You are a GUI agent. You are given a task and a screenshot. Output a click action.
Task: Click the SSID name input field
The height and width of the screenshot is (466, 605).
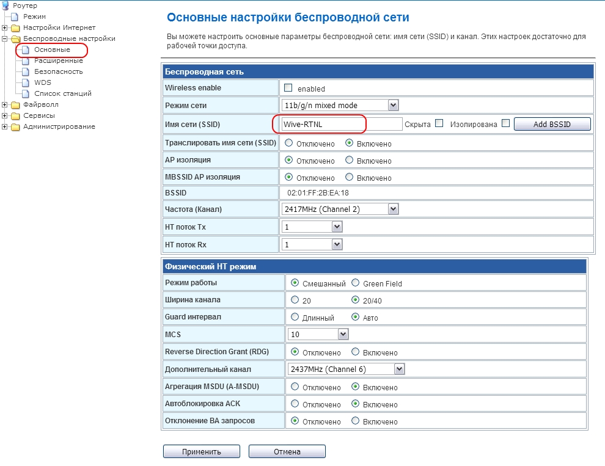(x=342, y=124)
